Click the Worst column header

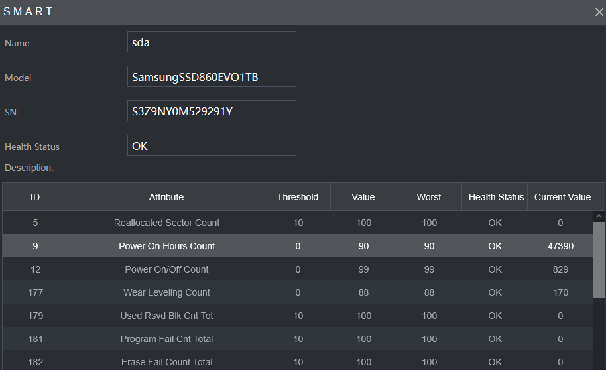coord(429,197)
